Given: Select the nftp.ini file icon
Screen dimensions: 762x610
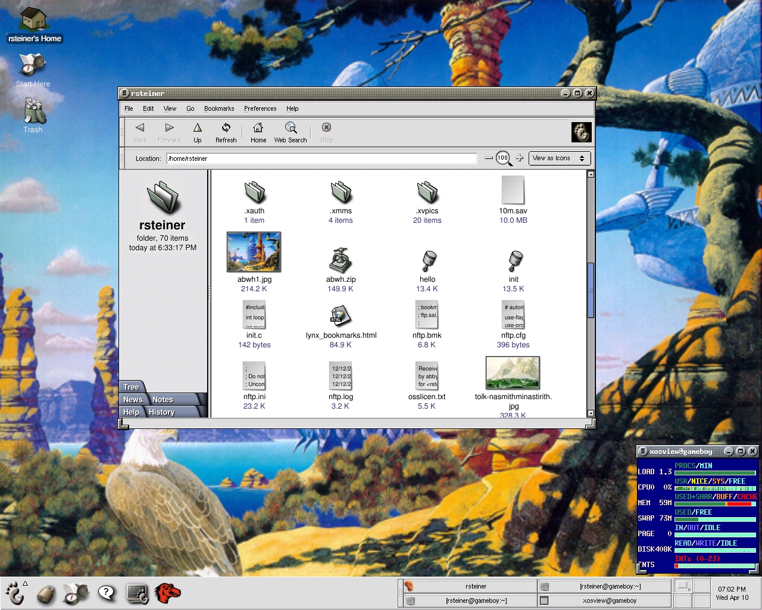Looking at the screenshot, I should click(x=254, y=376).
